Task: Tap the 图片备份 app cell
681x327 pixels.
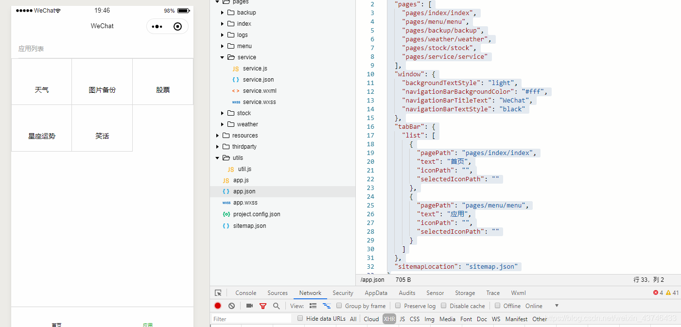Action: tap(102, 82)
